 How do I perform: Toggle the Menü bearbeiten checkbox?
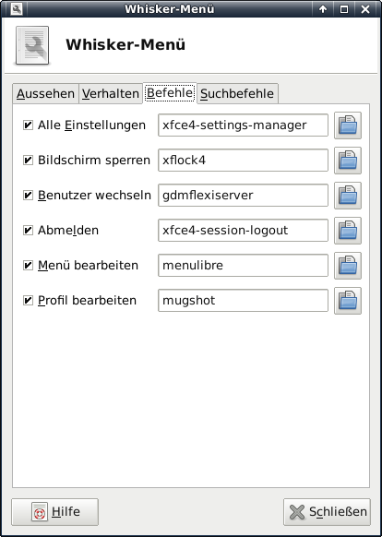coord(28,266)
